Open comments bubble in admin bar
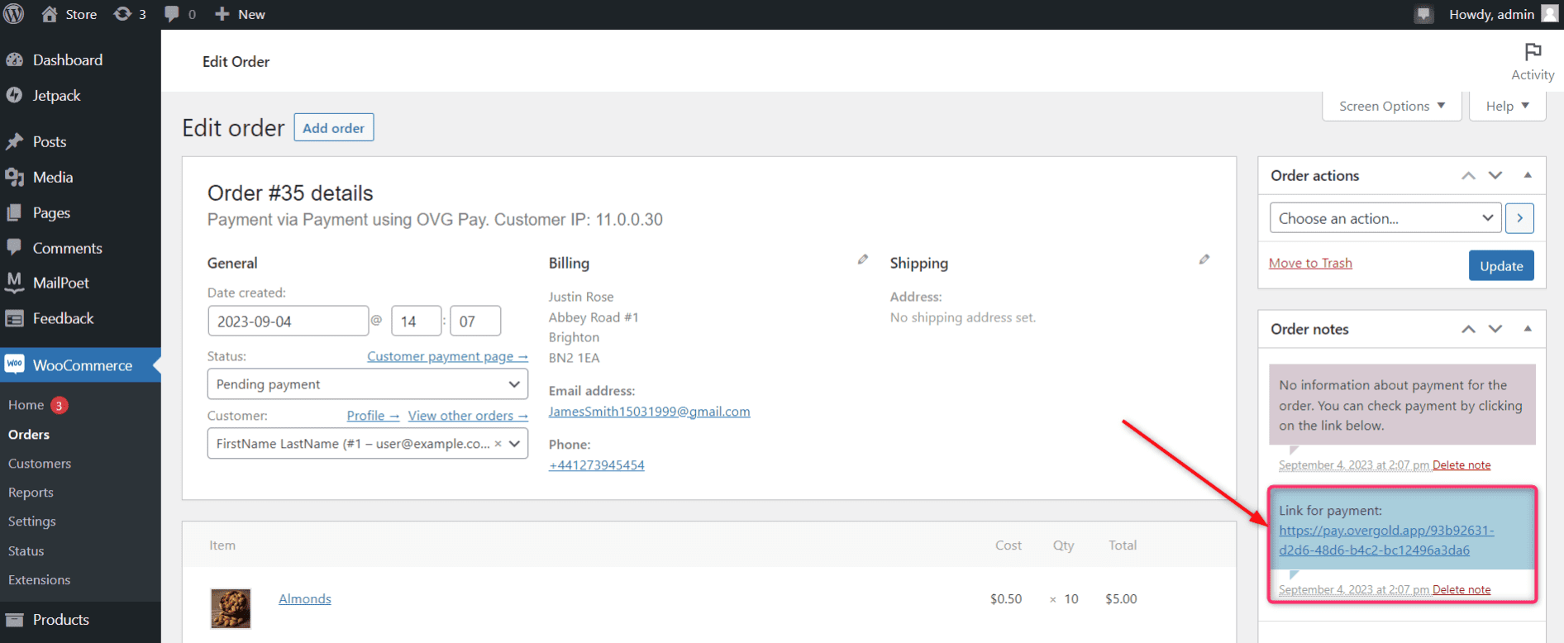Viewport: 1564px width, 643px height. [180, 14]
